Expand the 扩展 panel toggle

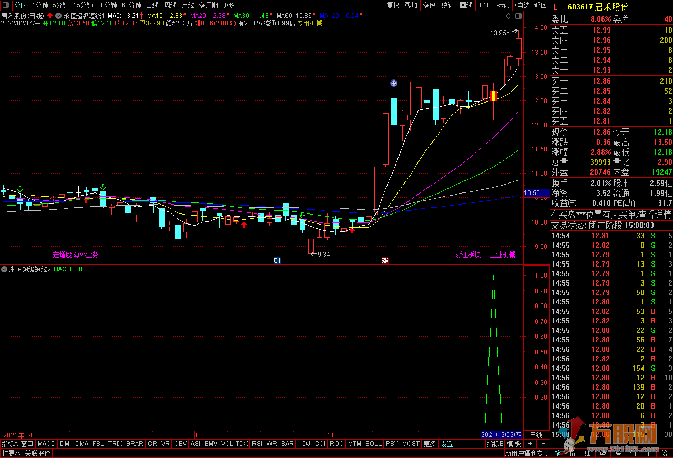(11, 453)
